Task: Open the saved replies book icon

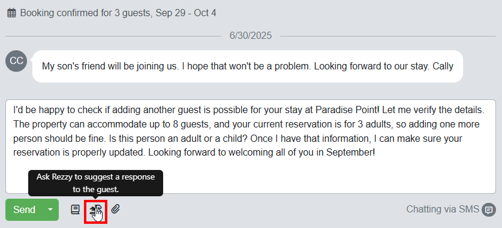Action: tap(75, 210)
